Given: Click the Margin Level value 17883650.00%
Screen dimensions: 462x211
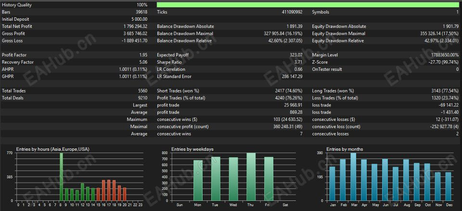Looking at the screenshot, I should click(x=445, y=55).
